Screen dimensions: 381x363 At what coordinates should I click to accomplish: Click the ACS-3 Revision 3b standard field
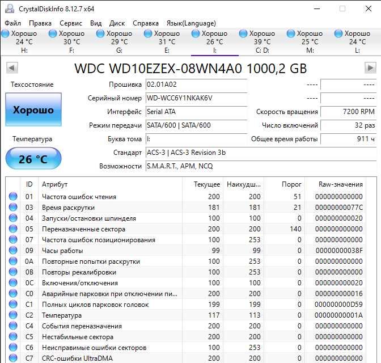(x=261, y=153)
